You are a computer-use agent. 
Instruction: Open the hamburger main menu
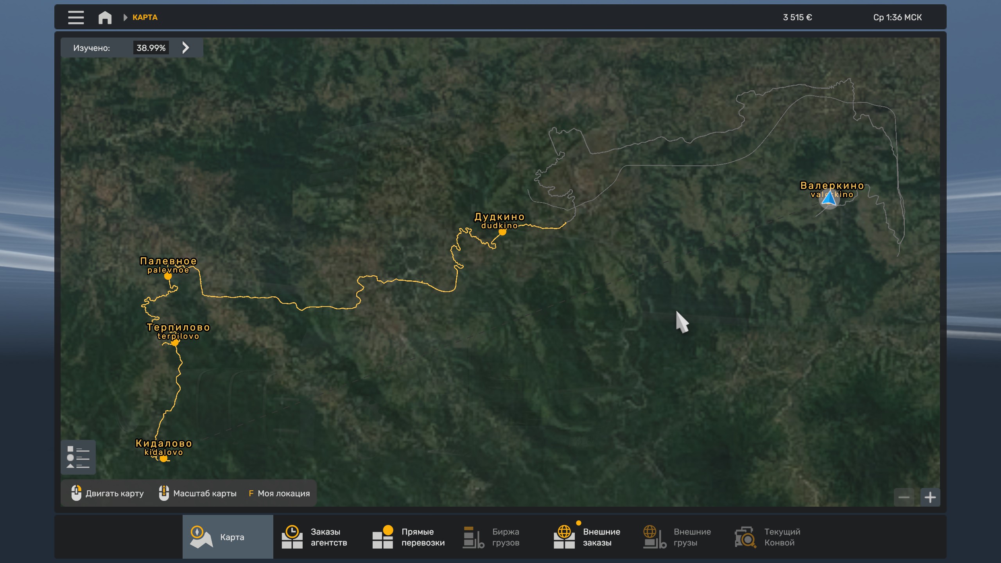(x=76, y=18)
